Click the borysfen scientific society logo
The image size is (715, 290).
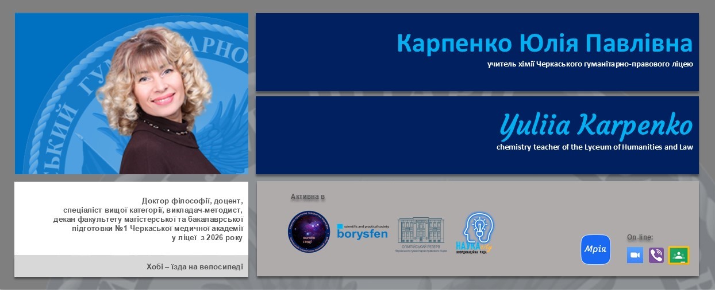(x=363, y=232)
